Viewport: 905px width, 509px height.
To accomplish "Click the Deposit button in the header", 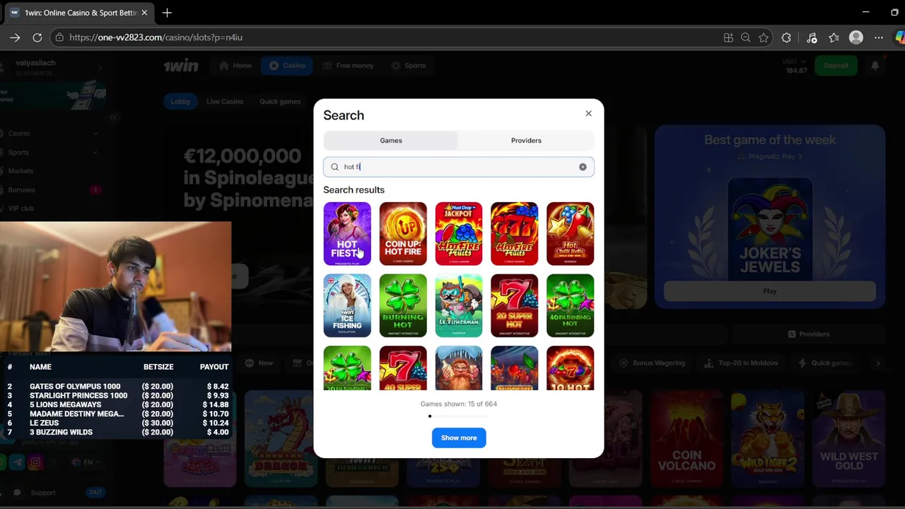I will tap(836, 66).
